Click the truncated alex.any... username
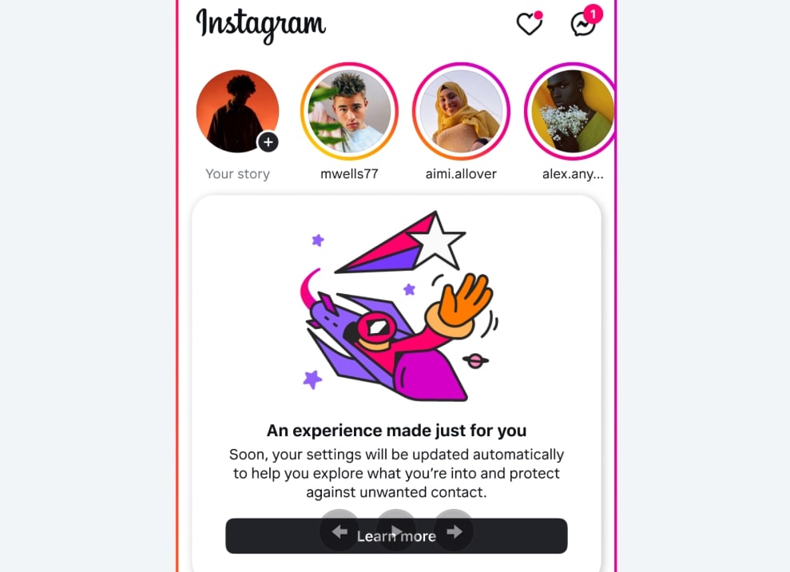 coord(573,174)
